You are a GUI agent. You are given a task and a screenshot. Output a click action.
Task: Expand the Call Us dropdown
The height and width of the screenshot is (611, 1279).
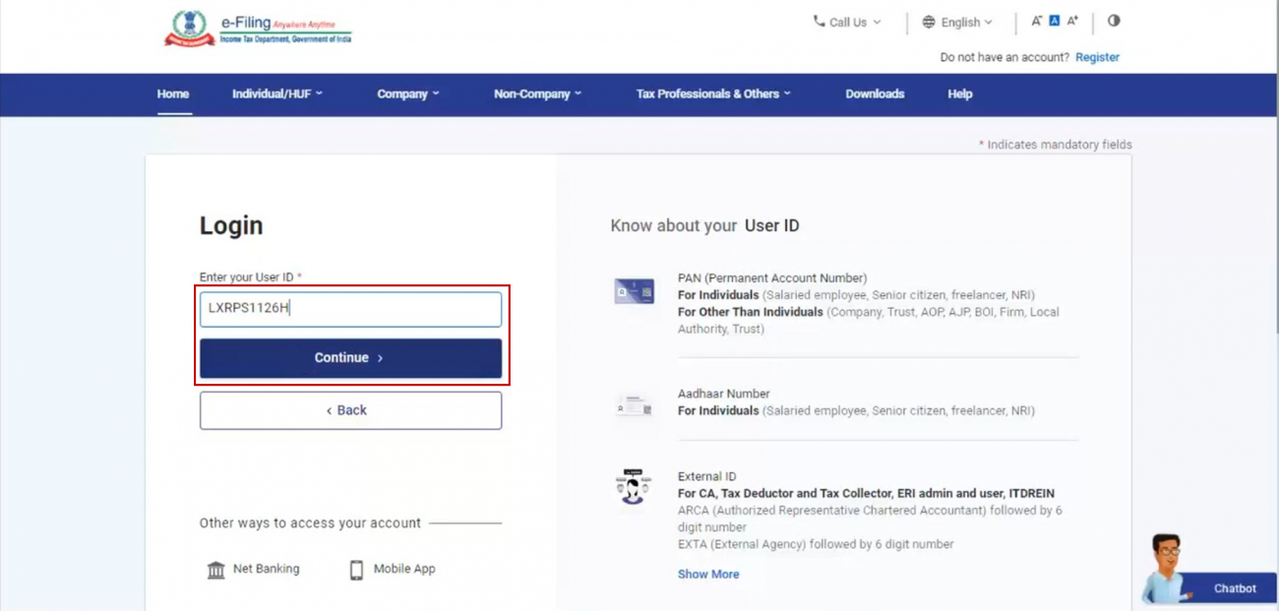846,21
